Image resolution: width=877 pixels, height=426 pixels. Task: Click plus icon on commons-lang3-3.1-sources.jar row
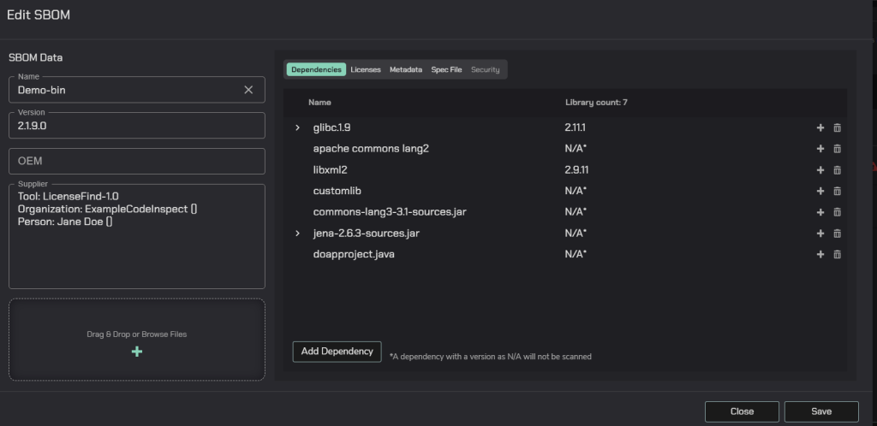coord(820,212)
